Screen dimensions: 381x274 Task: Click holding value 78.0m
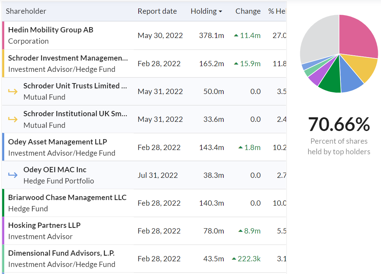213,231
